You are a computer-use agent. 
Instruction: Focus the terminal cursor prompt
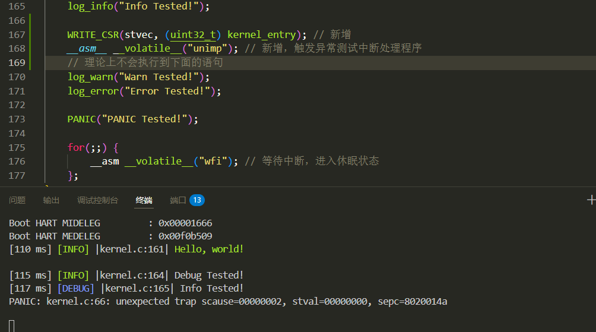coord(11,325)
